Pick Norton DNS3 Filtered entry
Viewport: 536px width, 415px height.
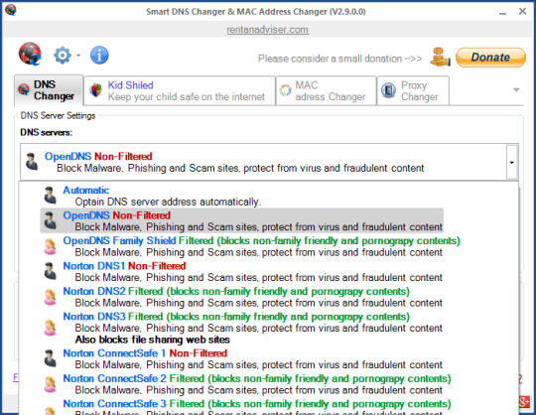(241, 328)
